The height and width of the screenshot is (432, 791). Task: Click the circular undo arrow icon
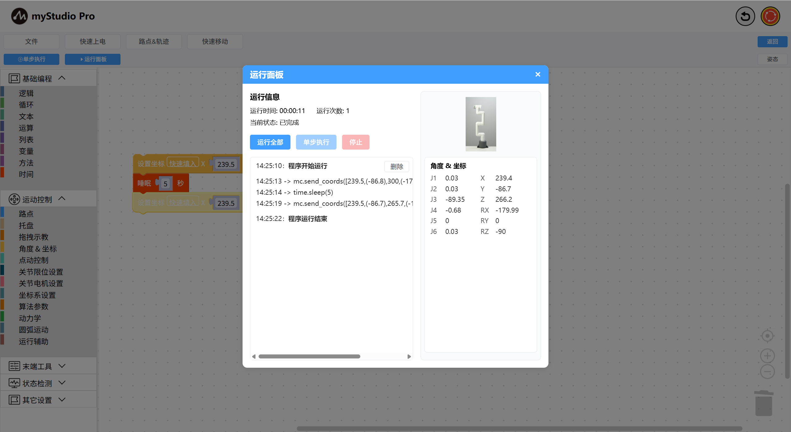point(745,16)
